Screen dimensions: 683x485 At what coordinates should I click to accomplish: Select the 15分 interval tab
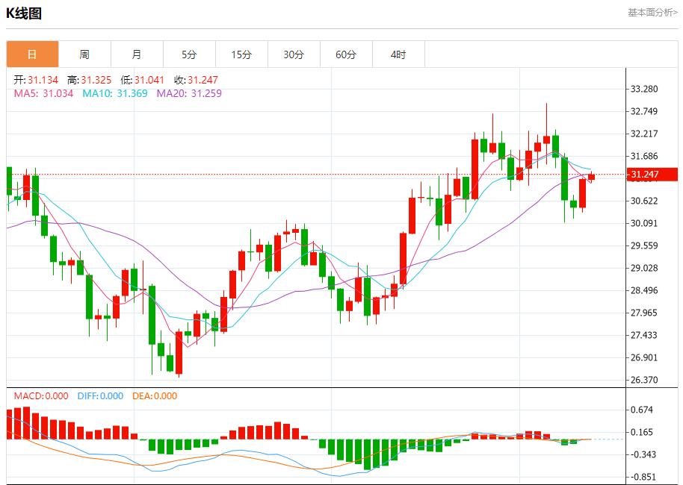tap(241, 54)
